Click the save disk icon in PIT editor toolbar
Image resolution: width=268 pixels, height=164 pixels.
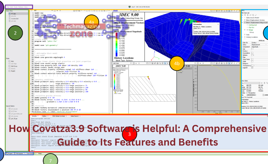pos(79,10)
